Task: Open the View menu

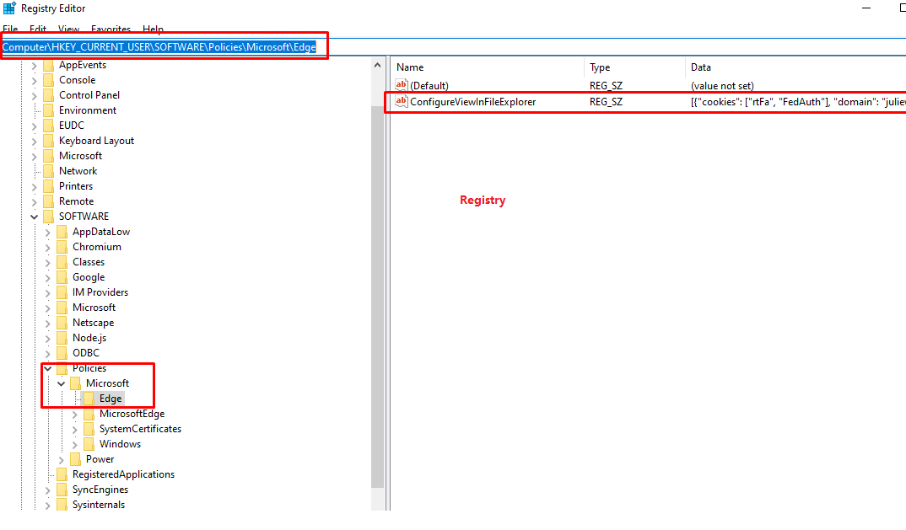Action: [68, 29]
